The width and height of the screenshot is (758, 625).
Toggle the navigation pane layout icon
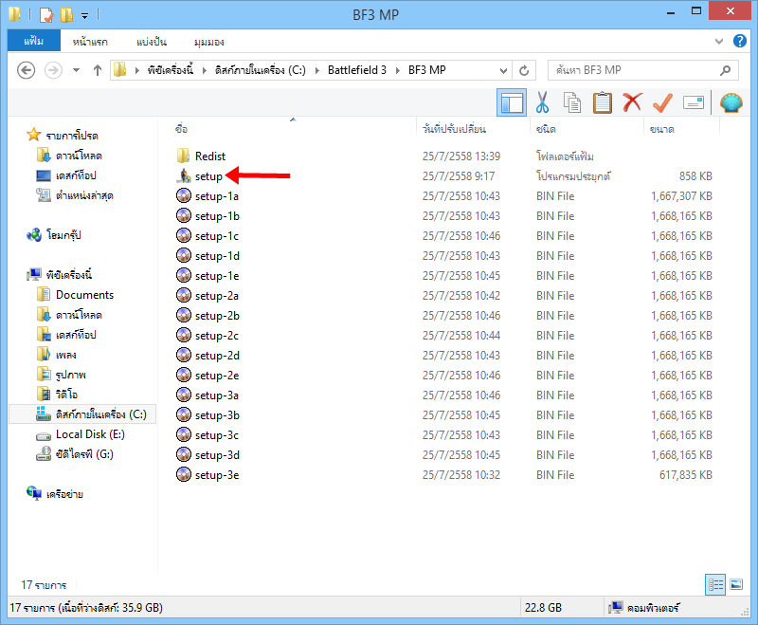tap(512, 102)
